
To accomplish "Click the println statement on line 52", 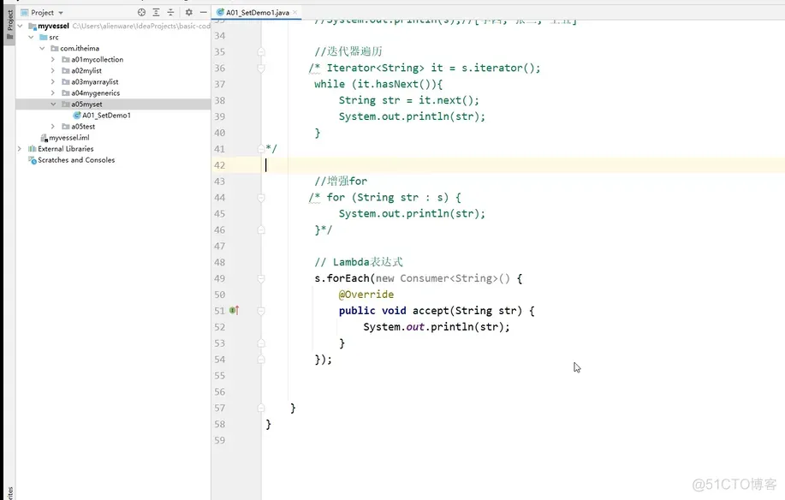I will coord(437,327).
